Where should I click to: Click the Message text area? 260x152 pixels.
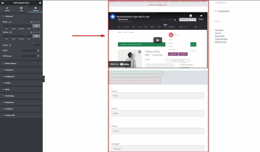[x=158, y=149]
